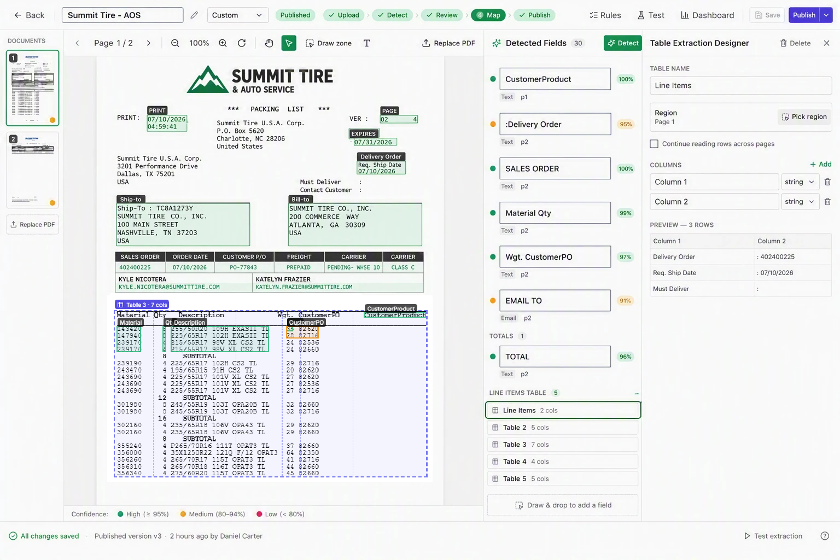Open the Custom dropdown
This screenshot has height=560, width=840.
click(x=238, y=15)
